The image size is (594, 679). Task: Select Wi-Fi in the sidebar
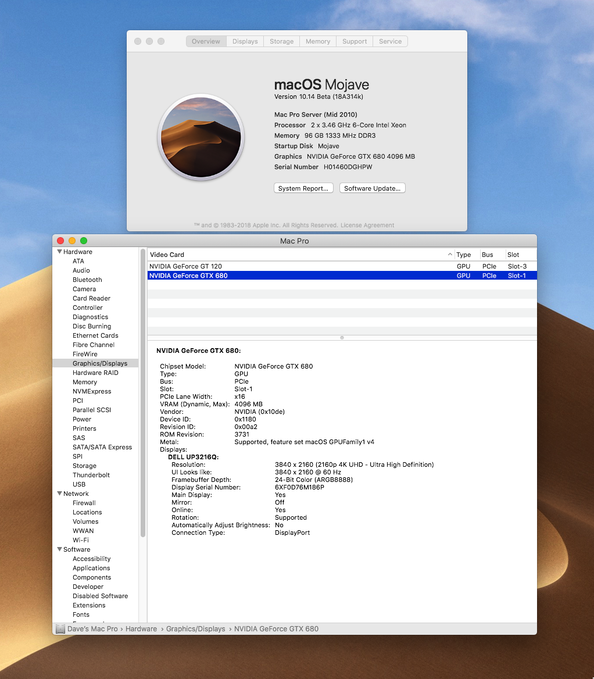[81, 540]
